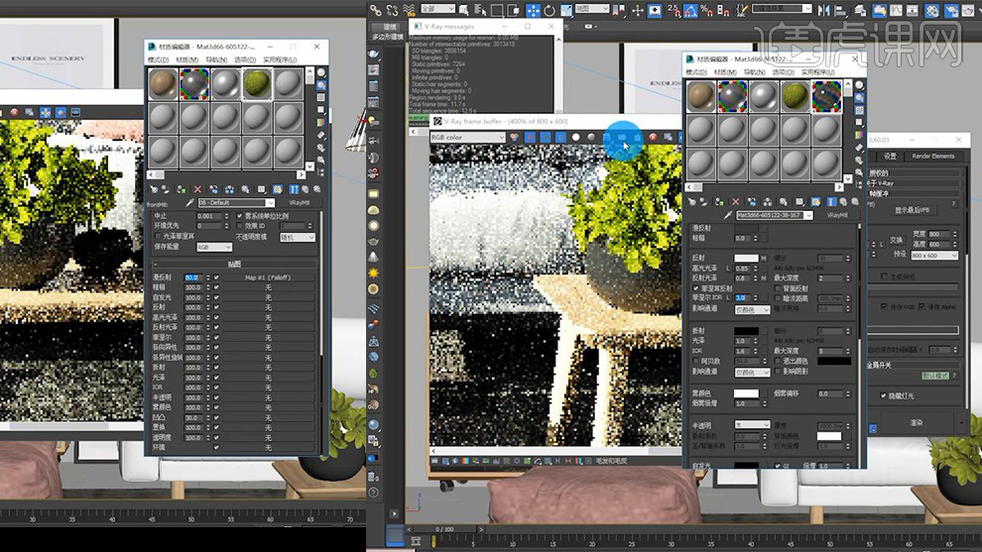Open selection filter 全部 dropdown in main toolbar
The width and height of the screenshot is (982, 552).
(x=437, y=9)
